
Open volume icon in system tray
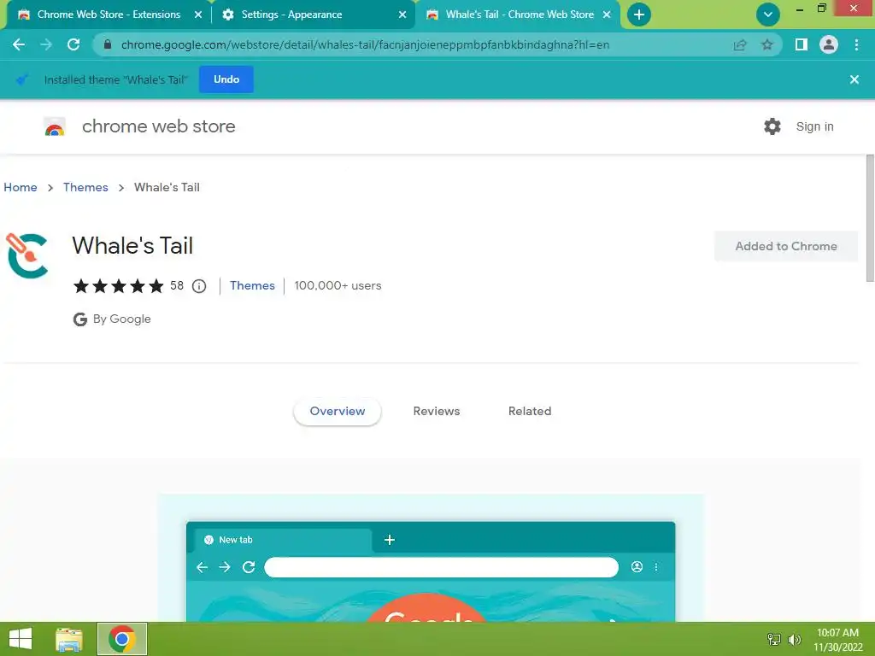click(794, 639)
